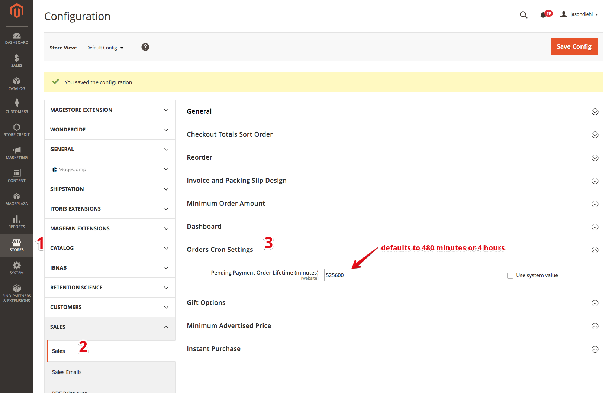Click the Save Config button
The height and width of the screenshot is (393, 612).
coord(574,46)
